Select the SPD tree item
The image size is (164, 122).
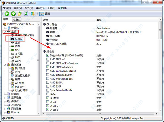[x=15, y=50]
